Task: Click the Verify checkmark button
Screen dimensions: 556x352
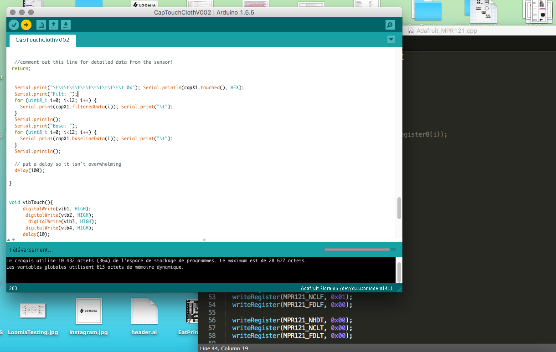Action: pyautogui.click(x=14, y=25)
